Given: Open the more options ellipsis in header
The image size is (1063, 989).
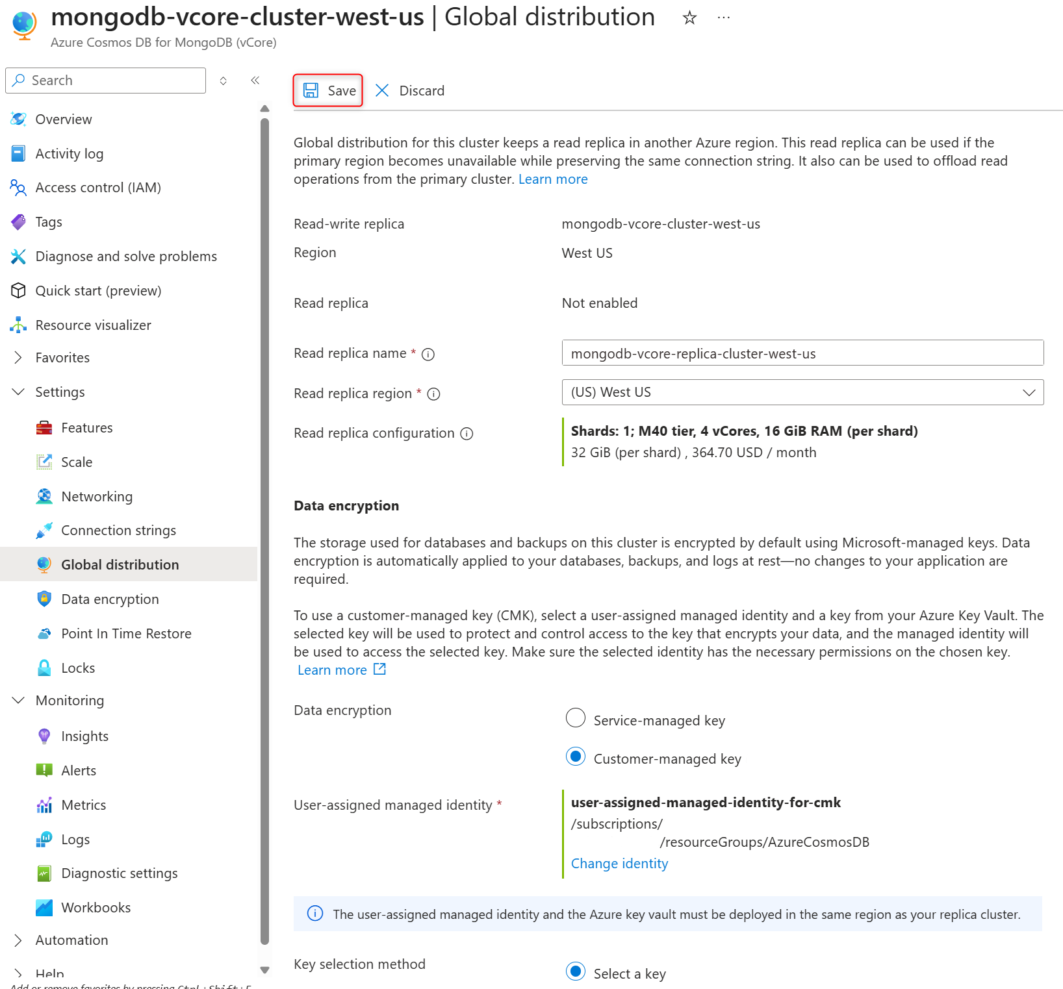Looking at the screenshot, I should 723,18.
